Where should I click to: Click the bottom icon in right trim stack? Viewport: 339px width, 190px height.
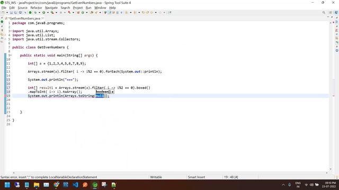pos(337,51)
